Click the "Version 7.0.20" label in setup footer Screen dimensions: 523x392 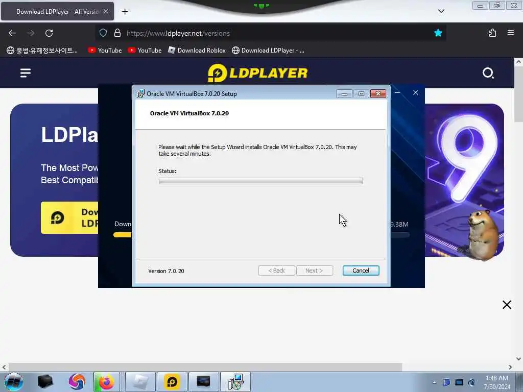click(166, 271)
